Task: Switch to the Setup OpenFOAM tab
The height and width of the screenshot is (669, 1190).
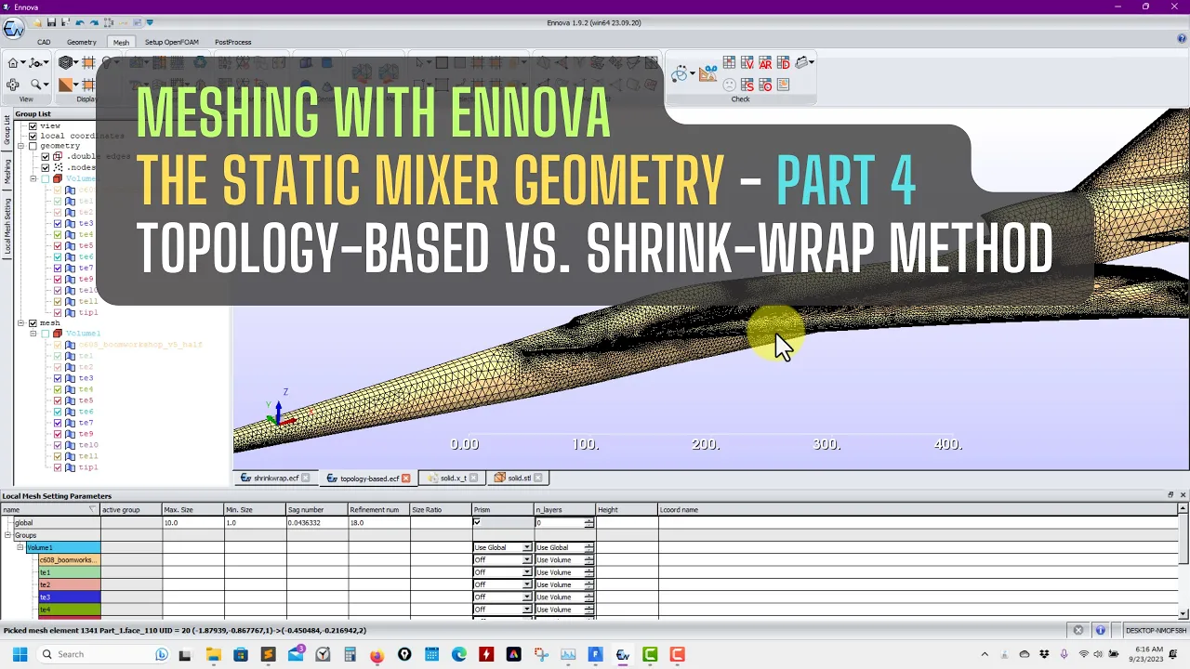Action: click(172, 42)
